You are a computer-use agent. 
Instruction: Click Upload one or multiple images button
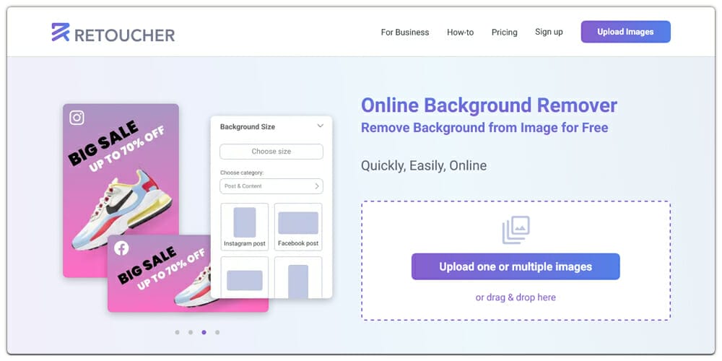tap(516, 266)
